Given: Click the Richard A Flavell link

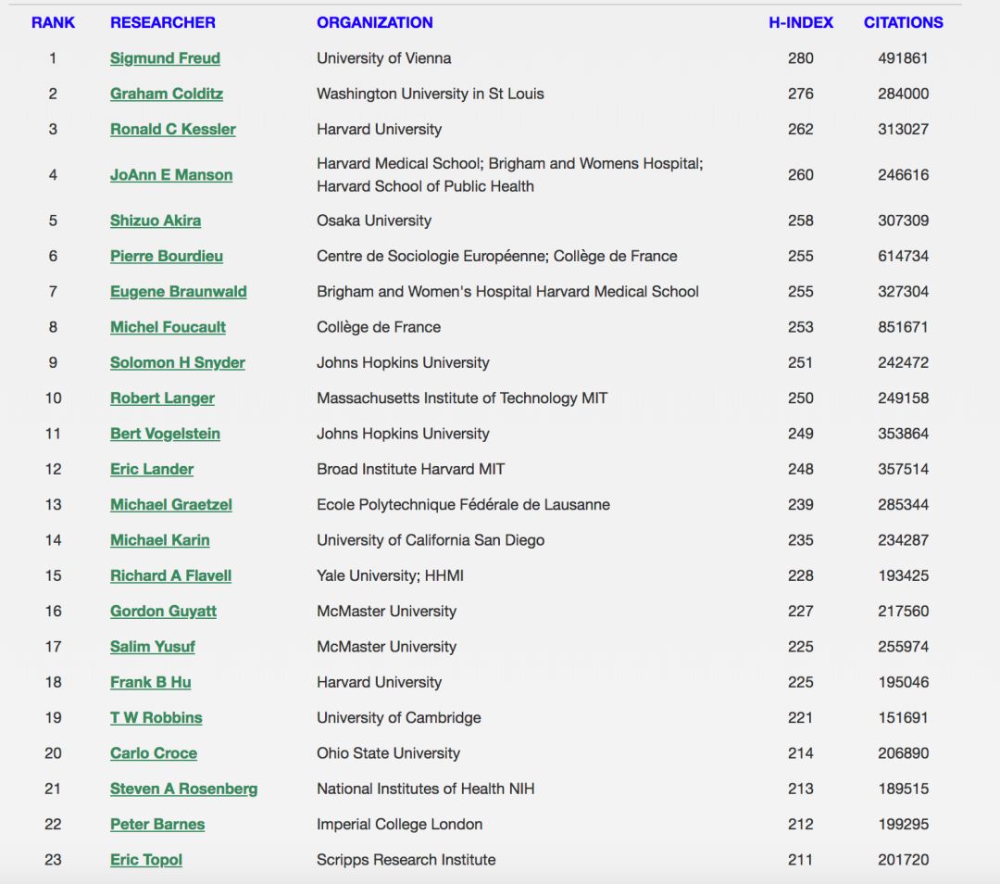Looking at the screenshot, I should (171, 575).
